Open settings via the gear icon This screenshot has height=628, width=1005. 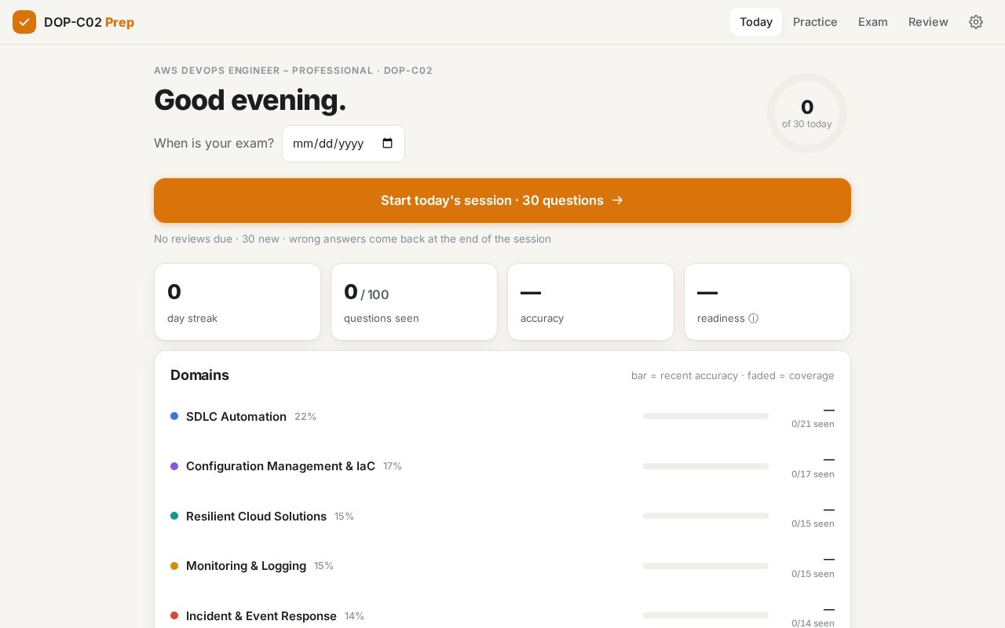coord(976,22)
